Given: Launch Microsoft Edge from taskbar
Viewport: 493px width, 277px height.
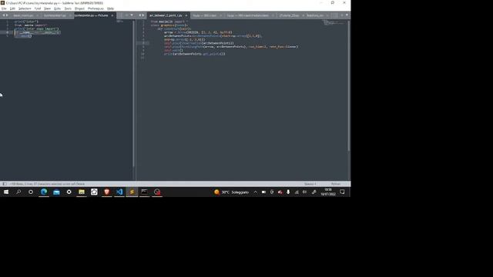Looking at the screenshot, I should click(44, 192).
